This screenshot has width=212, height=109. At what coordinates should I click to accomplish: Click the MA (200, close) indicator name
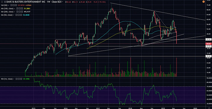(7, 12)
